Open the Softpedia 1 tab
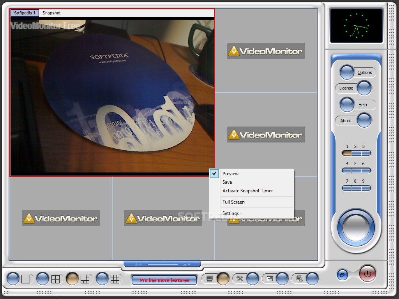Screen dimensions: 399x299 (x=25, y=13)
